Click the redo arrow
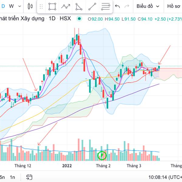 click(127, 6)
